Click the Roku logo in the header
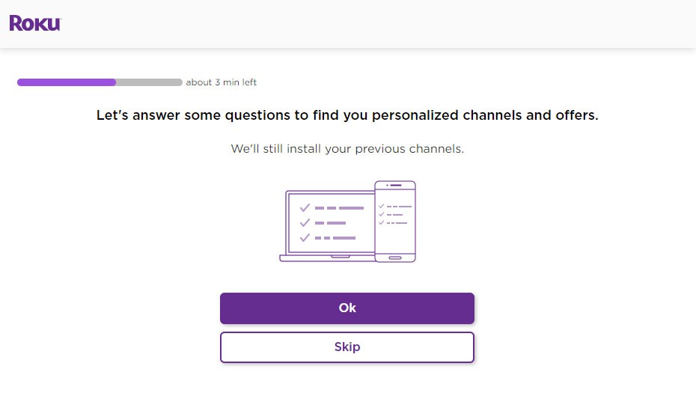This screenshot has height=396, width=696. point(34,24)
